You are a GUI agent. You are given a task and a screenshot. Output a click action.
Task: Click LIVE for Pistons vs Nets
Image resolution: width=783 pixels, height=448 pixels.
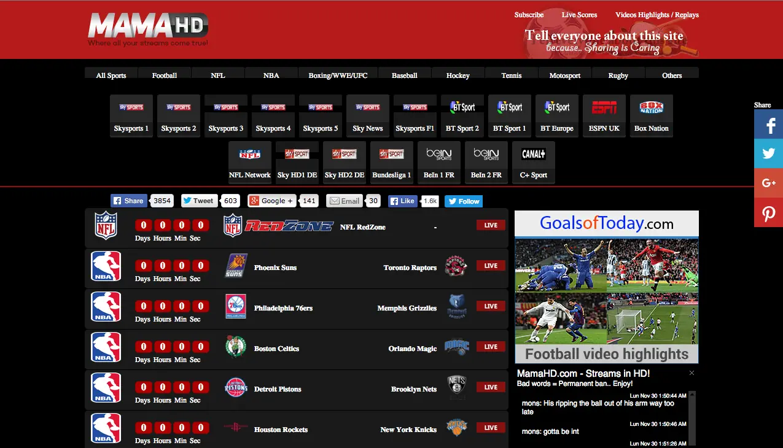point(491,387)
